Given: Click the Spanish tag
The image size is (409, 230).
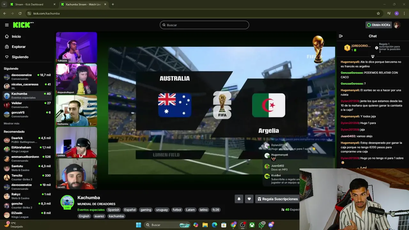Looking at the screenshot, I should [x=113, y=210].
